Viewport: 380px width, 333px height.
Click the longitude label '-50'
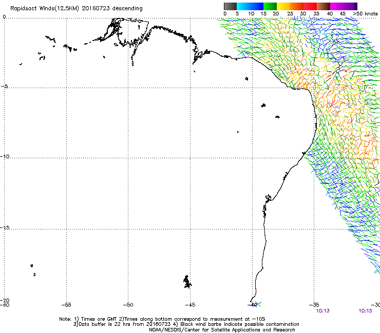click(x=128, y=305)
